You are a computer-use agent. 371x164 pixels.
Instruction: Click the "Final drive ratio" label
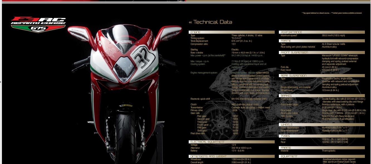click(198, 133)
